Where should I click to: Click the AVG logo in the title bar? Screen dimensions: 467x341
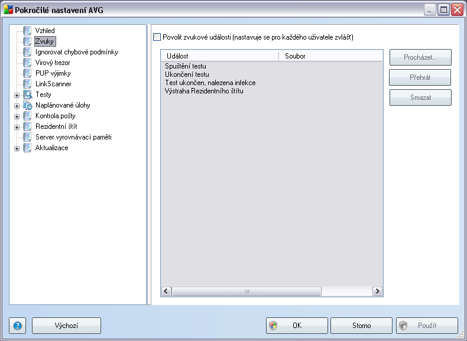pos(8,10)
